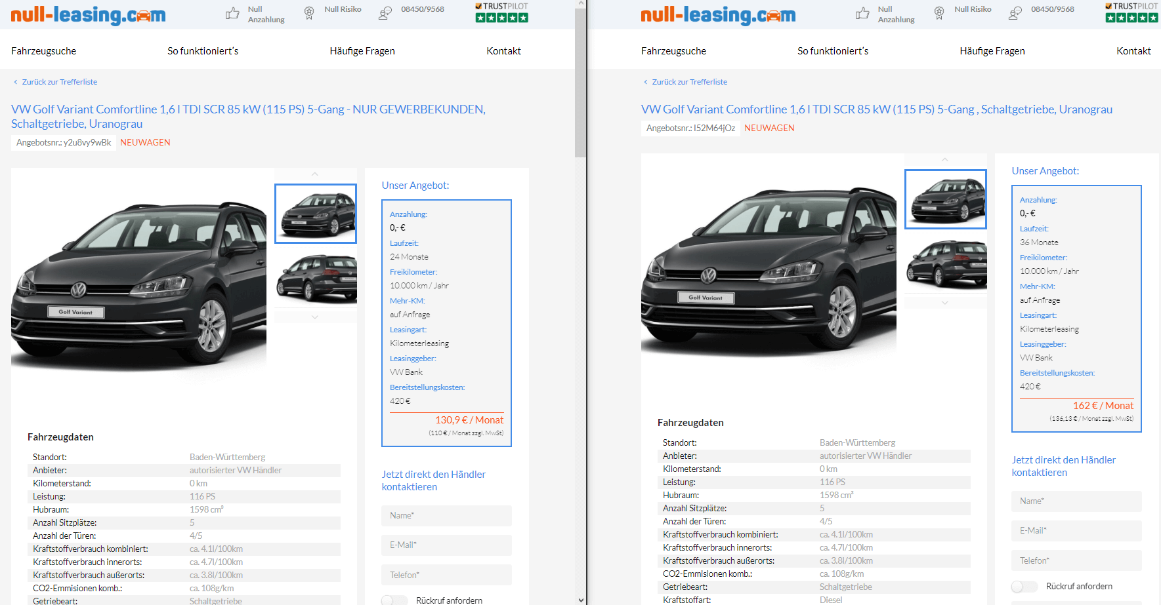1161x605 pixels.
Task: Click back chevron beside Zurück zur Trefferliste, left window
Action: click(16, 82)
